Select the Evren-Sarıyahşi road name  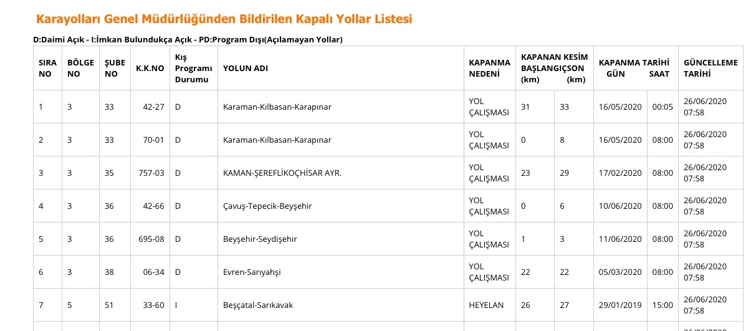click(x=252, y=272)
